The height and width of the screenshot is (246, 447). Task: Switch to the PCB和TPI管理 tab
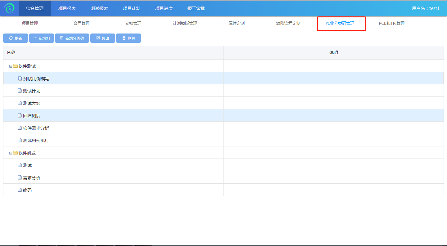click(x=391, y=24)
